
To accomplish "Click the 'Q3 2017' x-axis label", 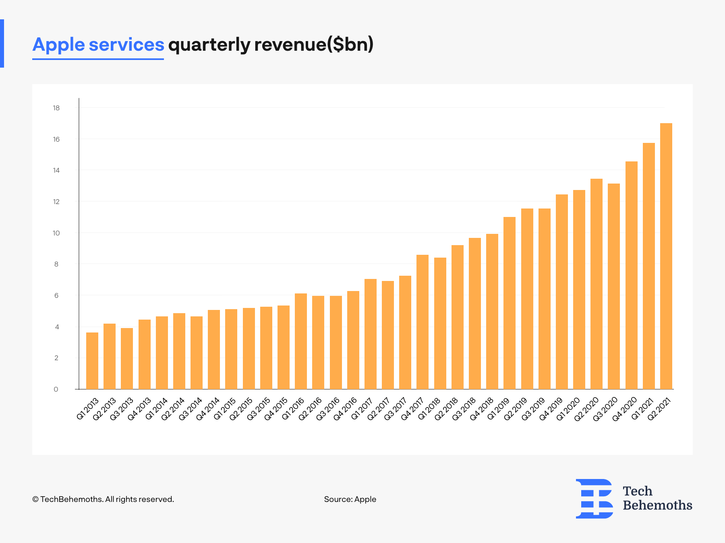I will 396,409.
